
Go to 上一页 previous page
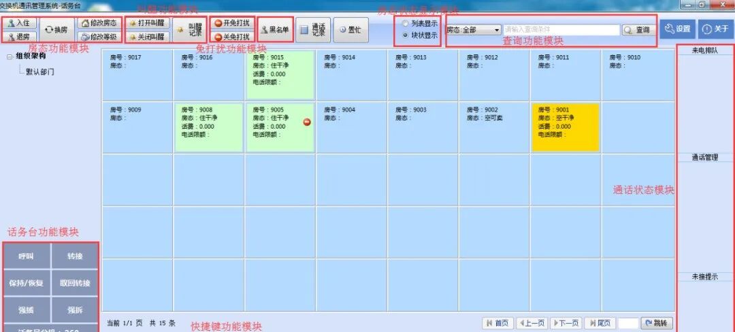[x=533, y=323]
